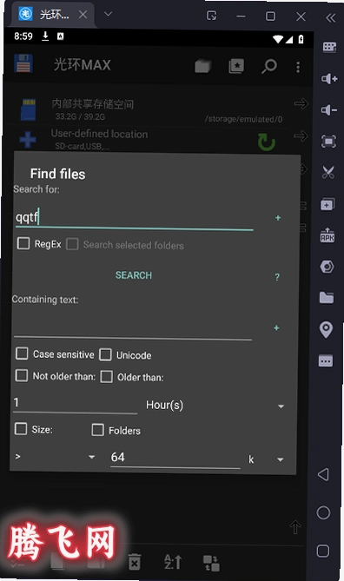Viewport: 344px width, 581px height.
Task: Tap the SD card storage icon
Action: pos(29,109)
